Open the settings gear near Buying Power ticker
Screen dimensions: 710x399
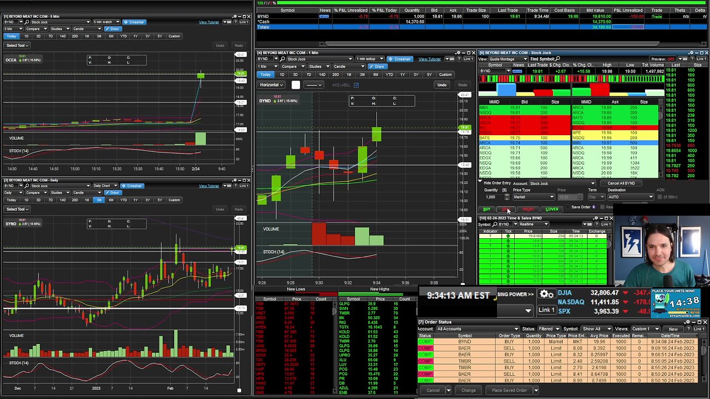[x=546, y=294]
